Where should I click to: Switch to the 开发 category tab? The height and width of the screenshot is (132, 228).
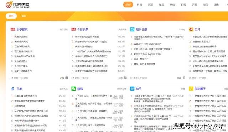[195, 5]
